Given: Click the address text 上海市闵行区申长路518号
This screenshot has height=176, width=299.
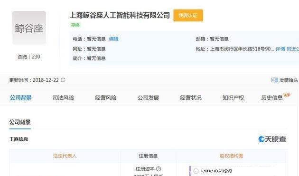Looking at the screenshot, I should pos(242,49).
